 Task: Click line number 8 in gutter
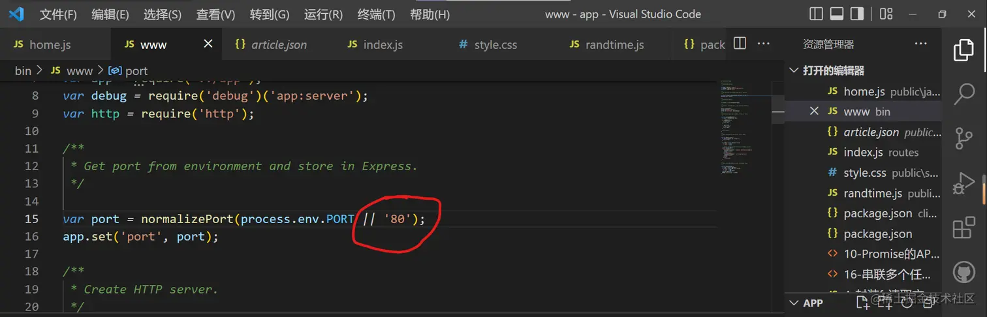[x=35, y=96]
